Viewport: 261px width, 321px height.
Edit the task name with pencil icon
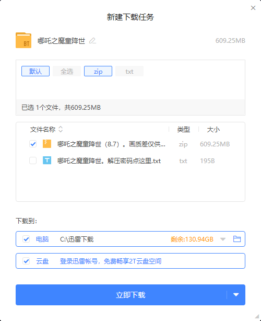click(x=92, y=41)
